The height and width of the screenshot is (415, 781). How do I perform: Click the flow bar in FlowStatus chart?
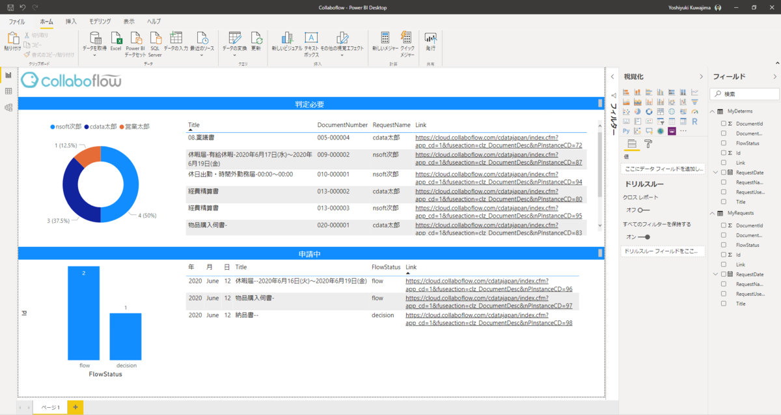tap(84, 313)
